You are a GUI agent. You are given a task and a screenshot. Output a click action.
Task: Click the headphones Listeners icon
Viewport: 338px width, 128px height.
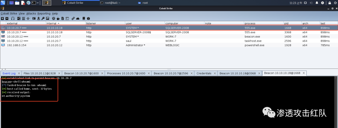click(13, 18)
